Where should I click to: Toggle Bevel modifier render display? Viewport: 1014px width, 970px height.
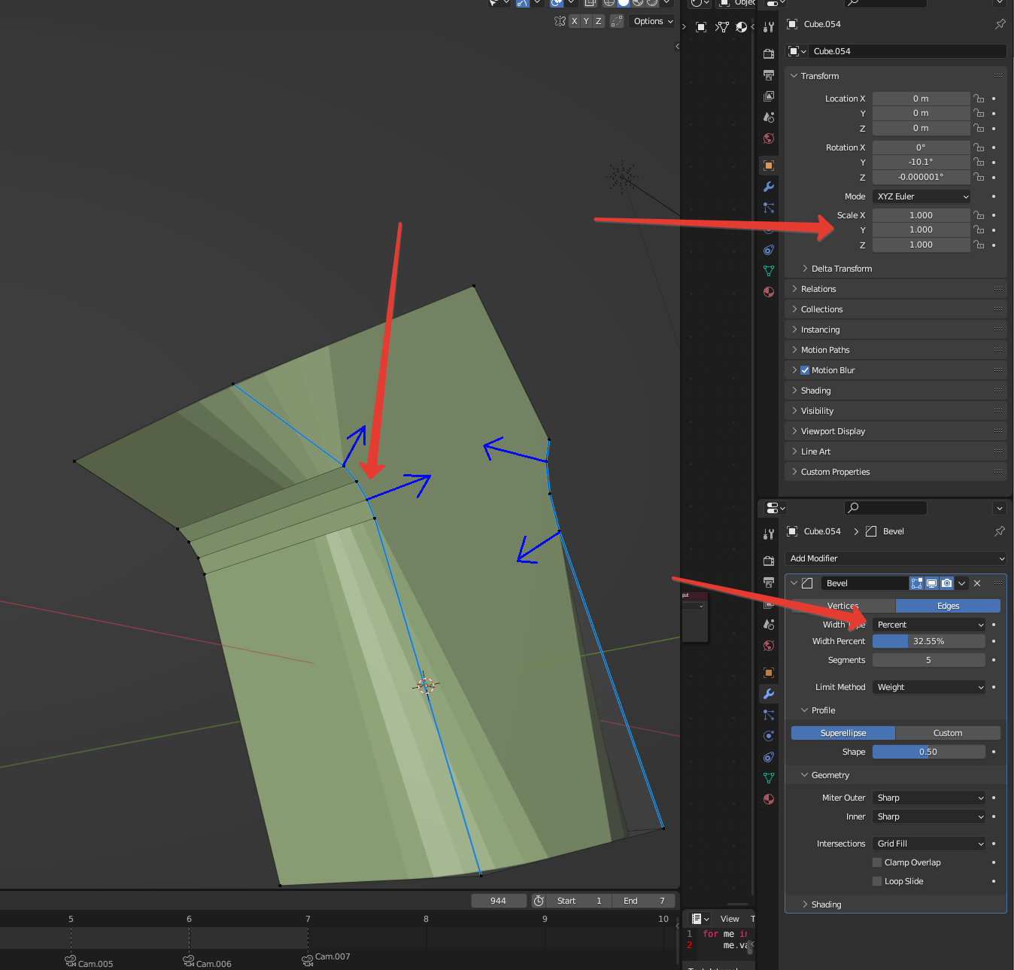pyautogui.click(x=947, y=583)
